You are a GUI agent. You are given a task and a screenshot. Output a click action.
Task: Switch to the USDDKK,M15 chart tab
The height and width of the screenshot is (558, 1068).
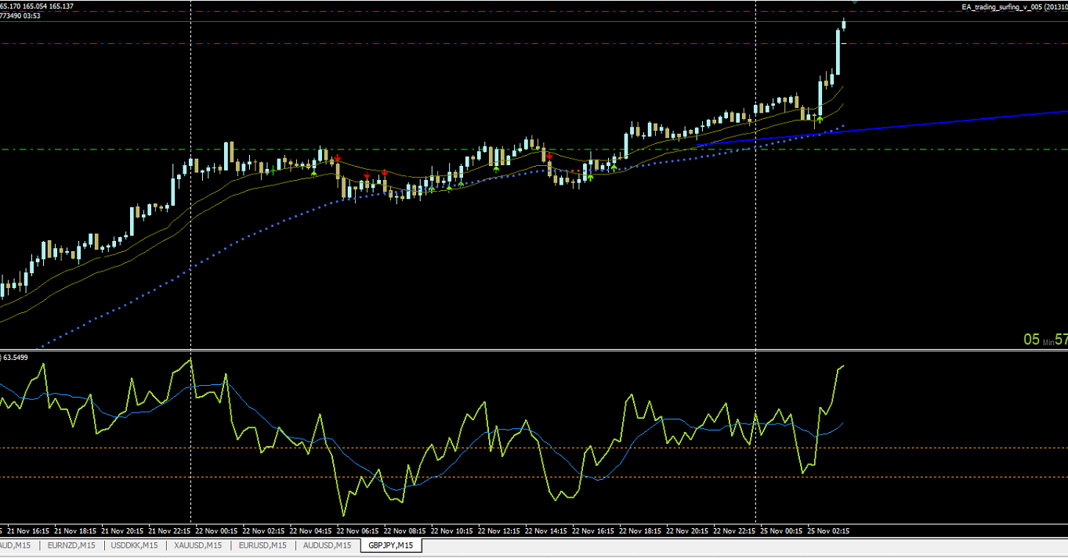[x=135, y=545]
